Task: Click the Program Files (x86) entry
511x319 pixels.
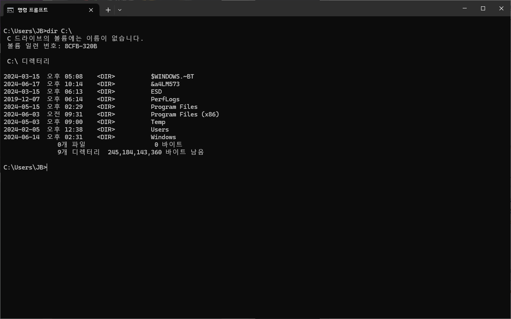Action: click(x=185, y=114)
